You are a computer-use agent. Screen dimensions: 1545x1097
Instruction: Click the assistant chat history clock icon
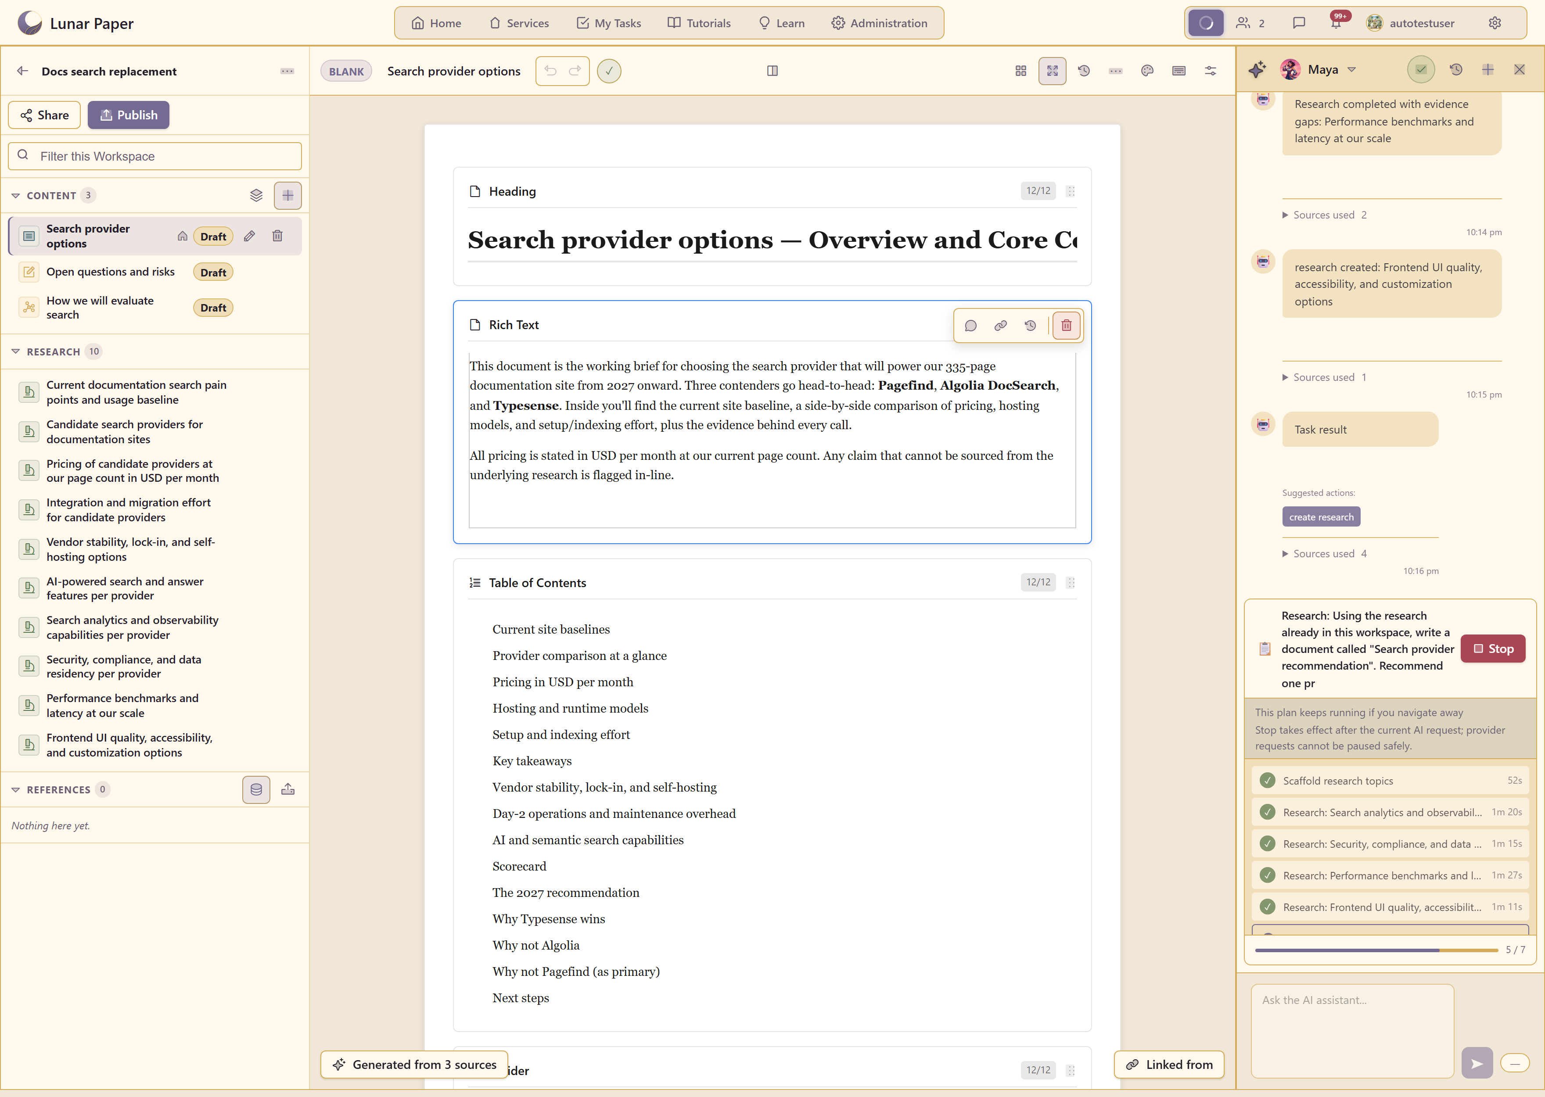coord(1456,70)
